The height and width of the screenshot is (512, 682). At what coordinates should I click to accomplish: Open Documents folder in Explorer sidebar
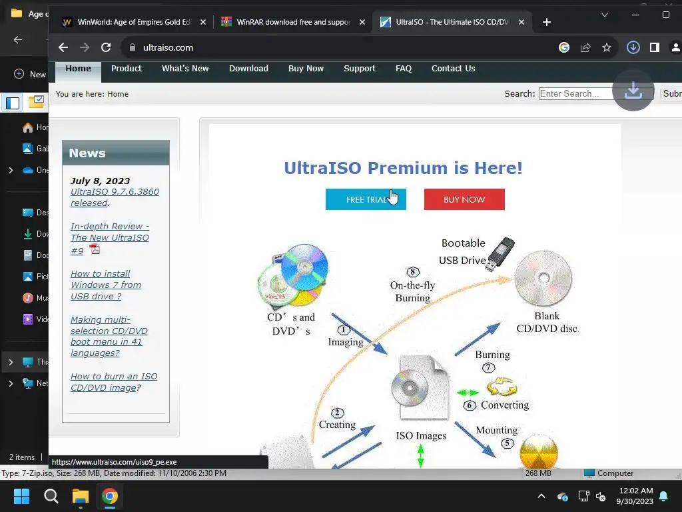35,255
